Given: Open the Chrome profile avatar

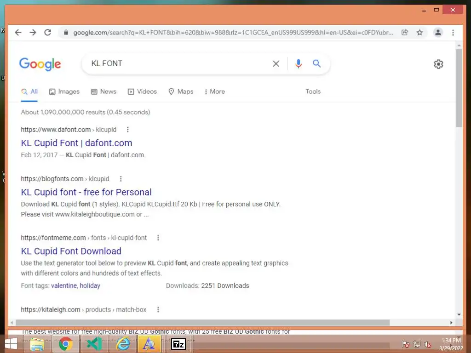Looking at the screenshot, I should (x=438, y=33).
